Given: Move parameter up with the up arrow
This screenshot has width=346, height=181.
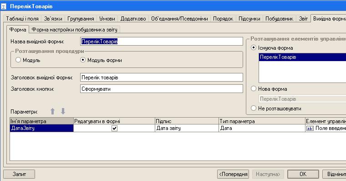Looking at the screenshot, I should (52, 111).
